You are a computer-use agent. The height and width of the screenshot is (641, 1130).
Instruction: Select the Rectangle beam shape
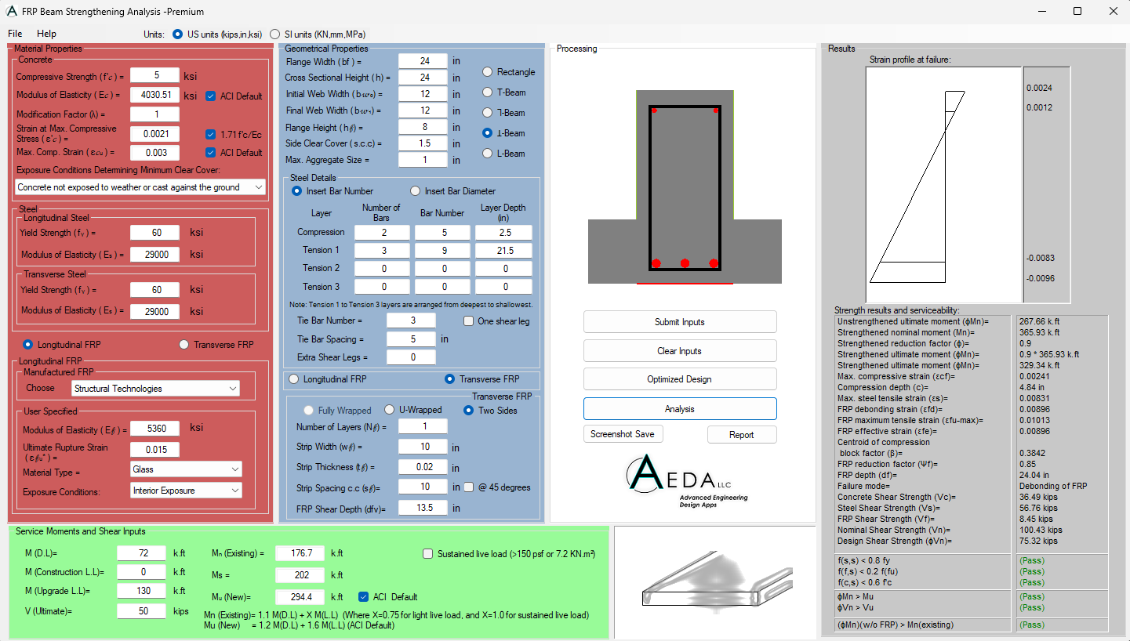487,72
